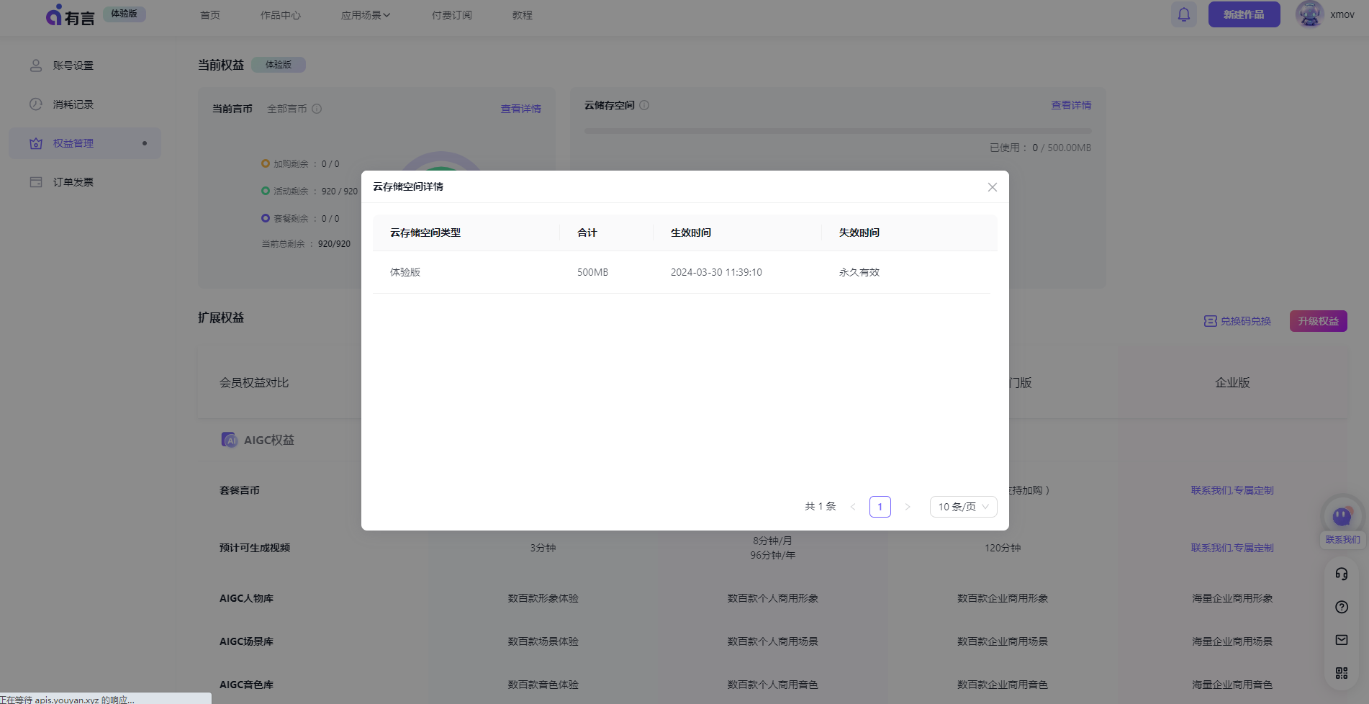The width and height of the screenshot is (1369, 704).
Task: Click the 加购剩余 orange legend marker
Action: (266, 164)
